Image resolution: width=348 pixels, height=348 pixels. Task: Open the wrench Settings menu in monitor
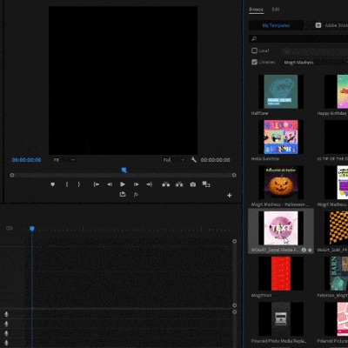click(x=193, y=160)
